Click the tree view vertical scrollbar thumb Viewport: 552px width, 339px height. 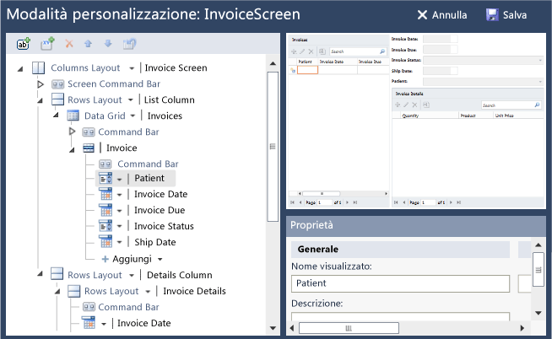click(273, 146)
